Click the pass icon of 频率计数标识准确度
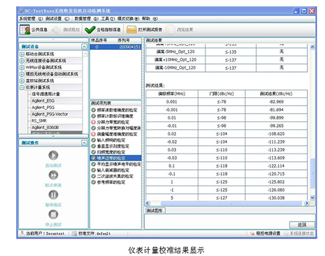The width and height of the screenshot is (325, 256). coord(94,116)
